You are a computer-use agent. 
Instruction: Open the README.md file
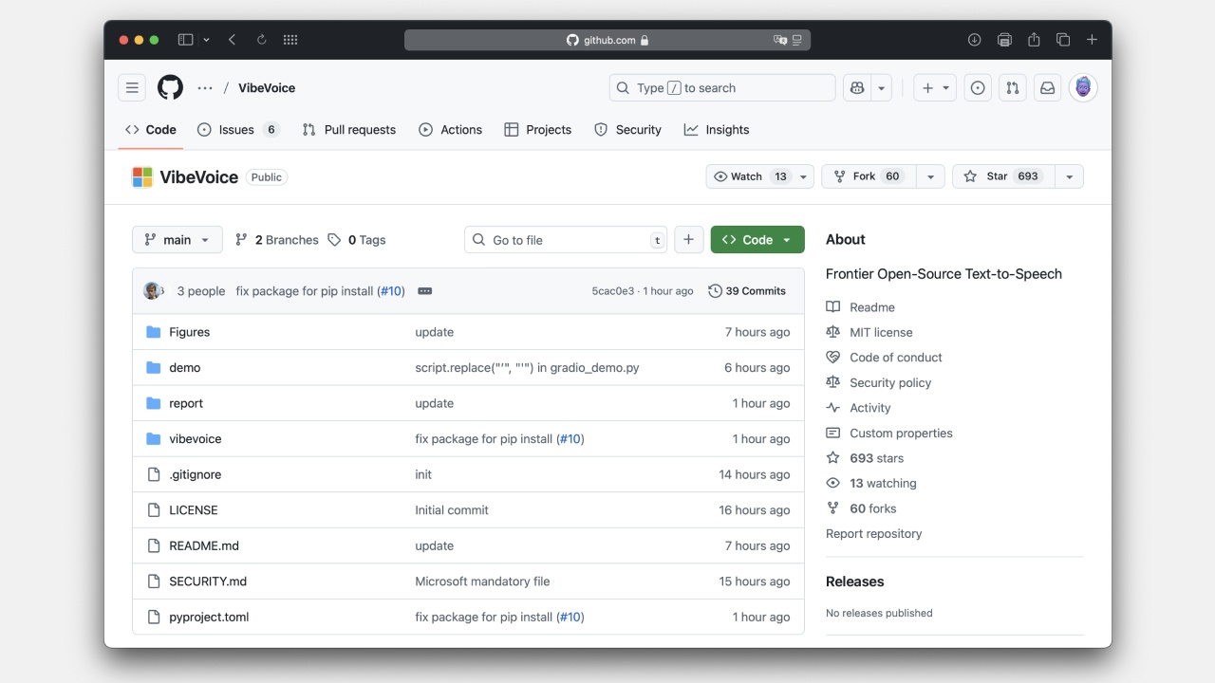click(x=204, y=545)
